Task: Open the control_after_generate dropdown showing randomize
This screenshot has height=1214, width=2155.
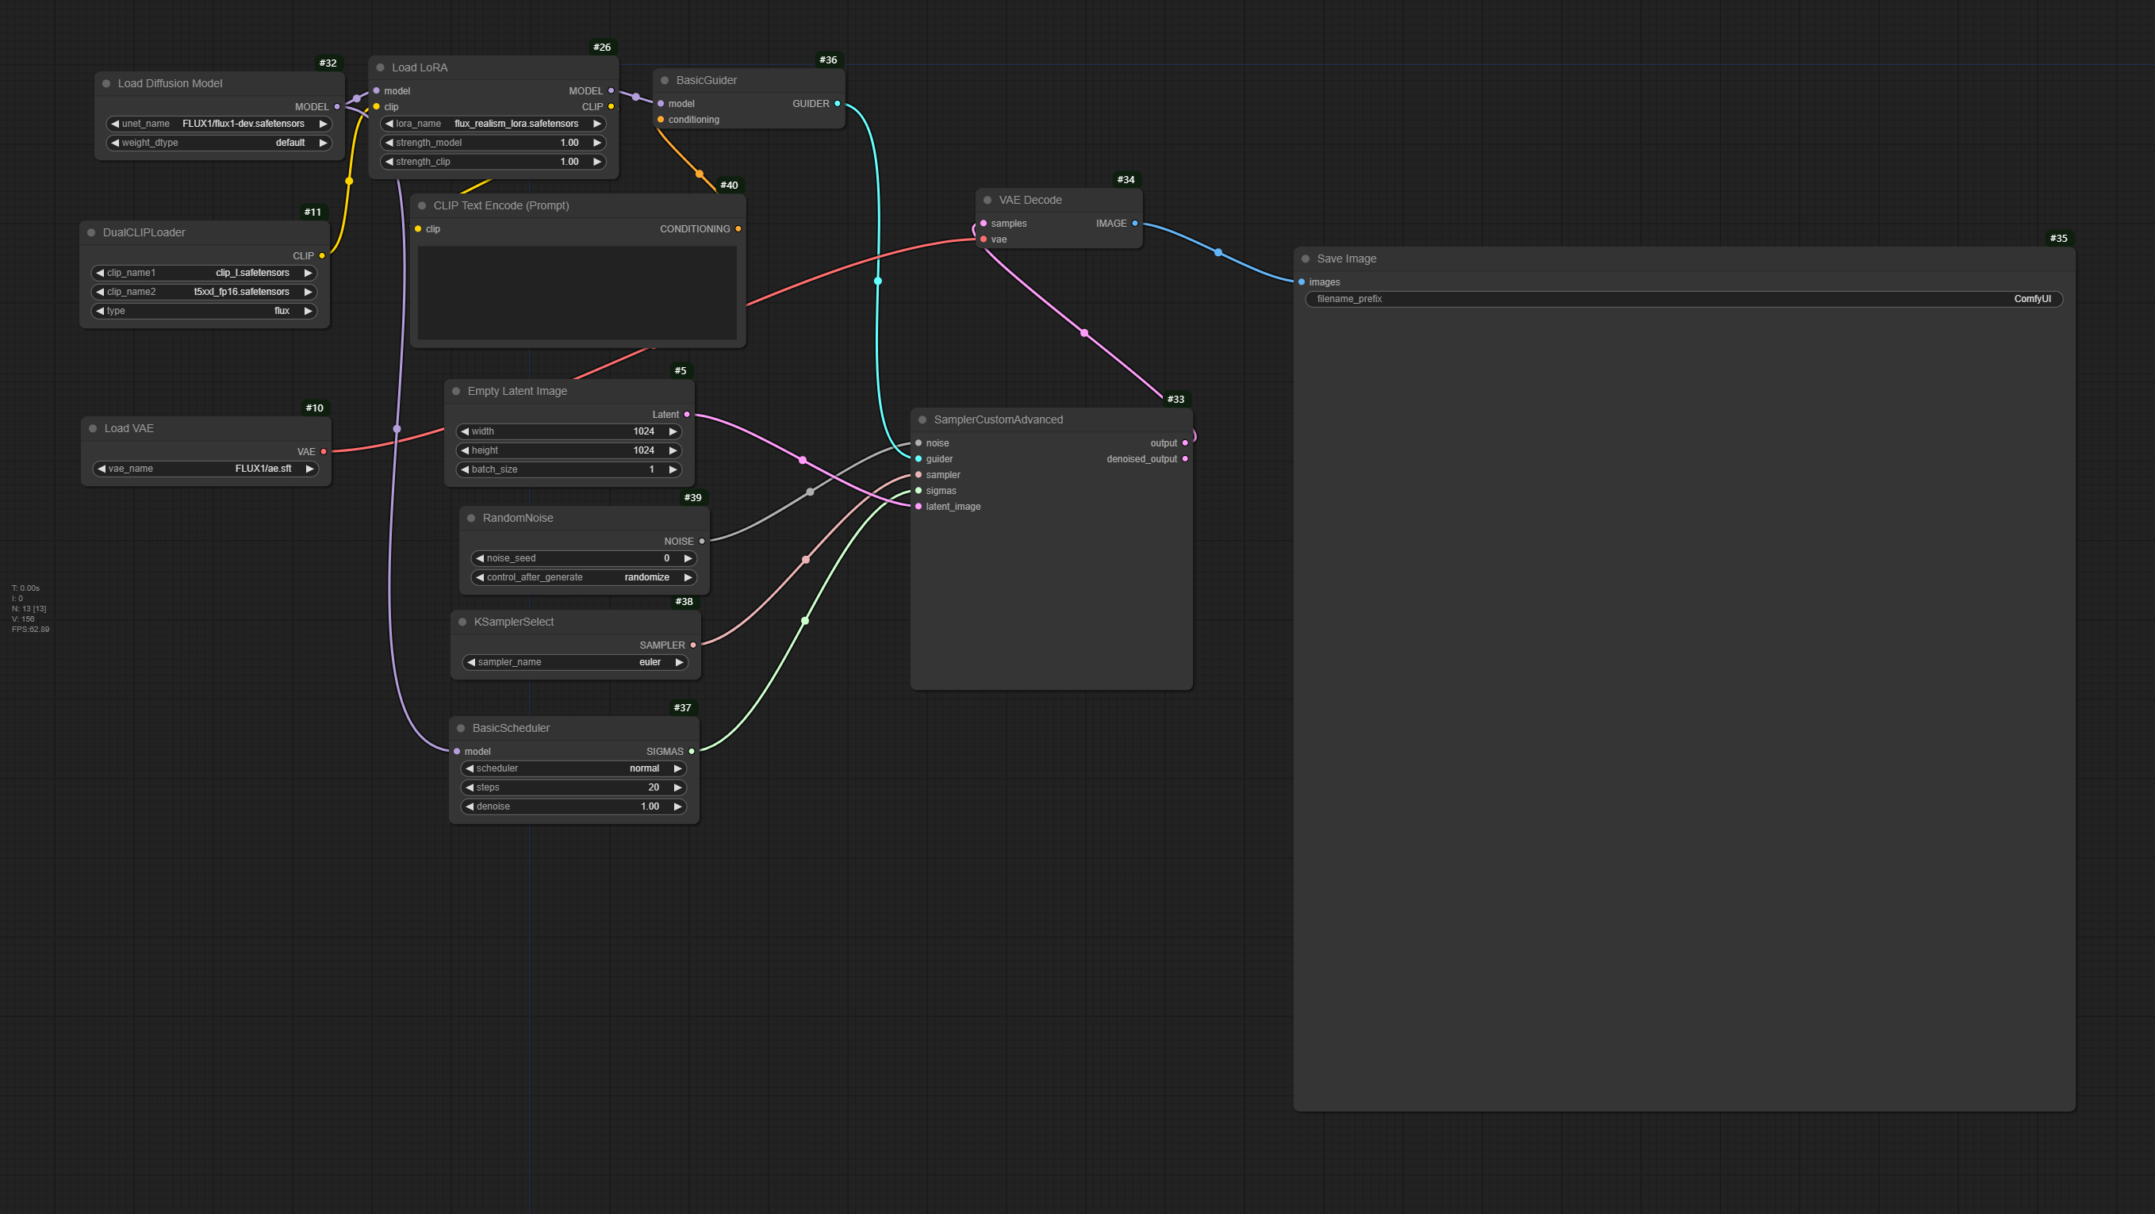Action: click(x=583, y=578)
